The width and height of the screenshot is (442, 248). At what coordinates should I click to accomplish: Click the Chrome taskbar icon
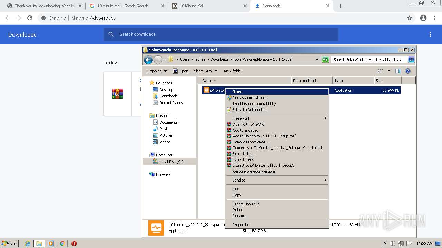click(62, 244)
